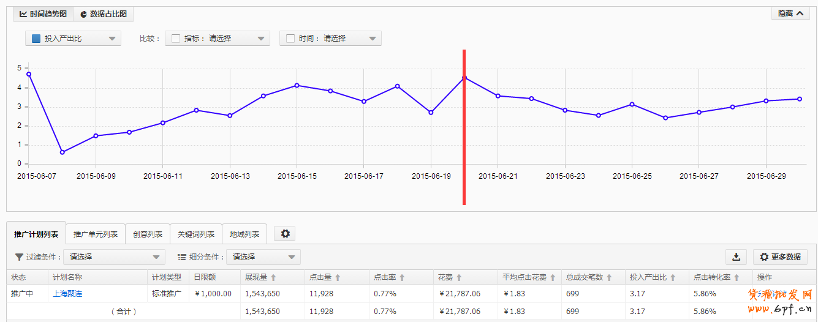Open the 过滤条件 请选择 dropdown
The image size is (818, 322).
coord(114,257)
